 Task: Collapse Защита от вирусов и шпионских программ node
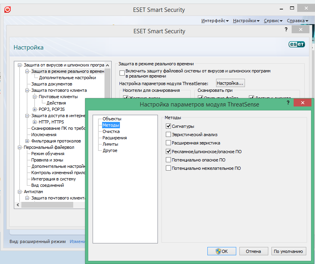(19, 65)
